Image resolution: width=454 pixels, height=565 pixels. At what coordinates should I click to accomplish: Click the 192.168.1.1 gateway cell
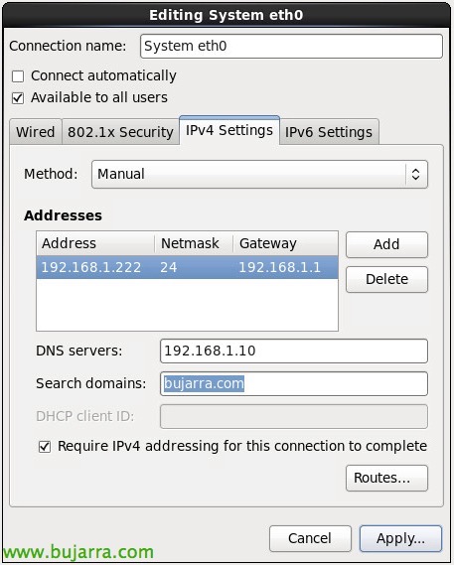(279, 267)
